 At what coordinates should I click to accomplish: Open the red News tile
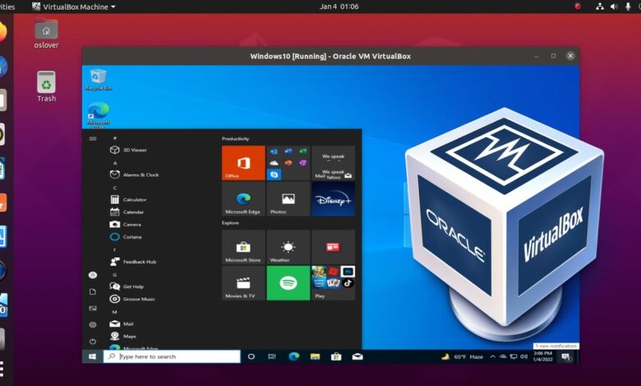[x=333, y=246]
